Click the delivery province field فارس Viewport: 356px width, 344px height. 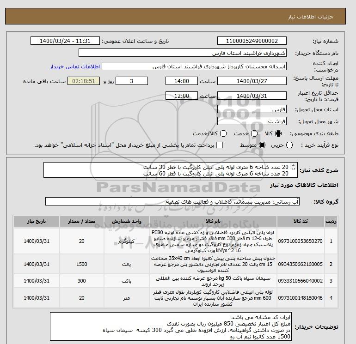tap(252, 109)
